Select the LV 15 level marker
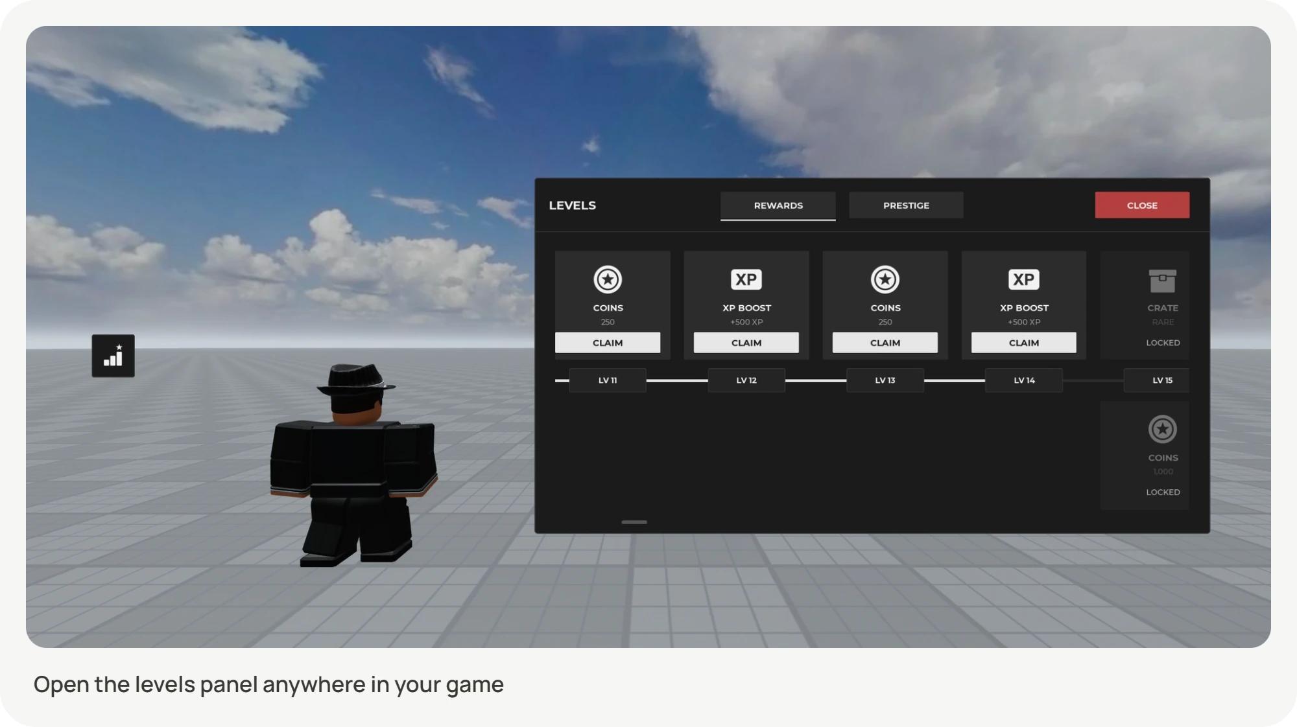The width and height of the screenshot is (1297, 727). click(x=1157, y=380)
